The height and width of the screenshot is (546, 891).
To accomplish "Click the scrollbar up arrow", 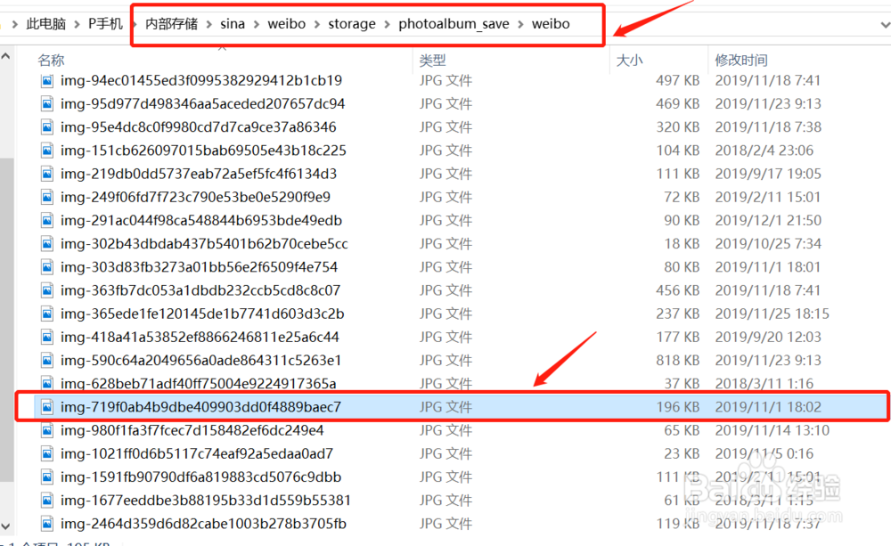I will (x=5, y=56).
